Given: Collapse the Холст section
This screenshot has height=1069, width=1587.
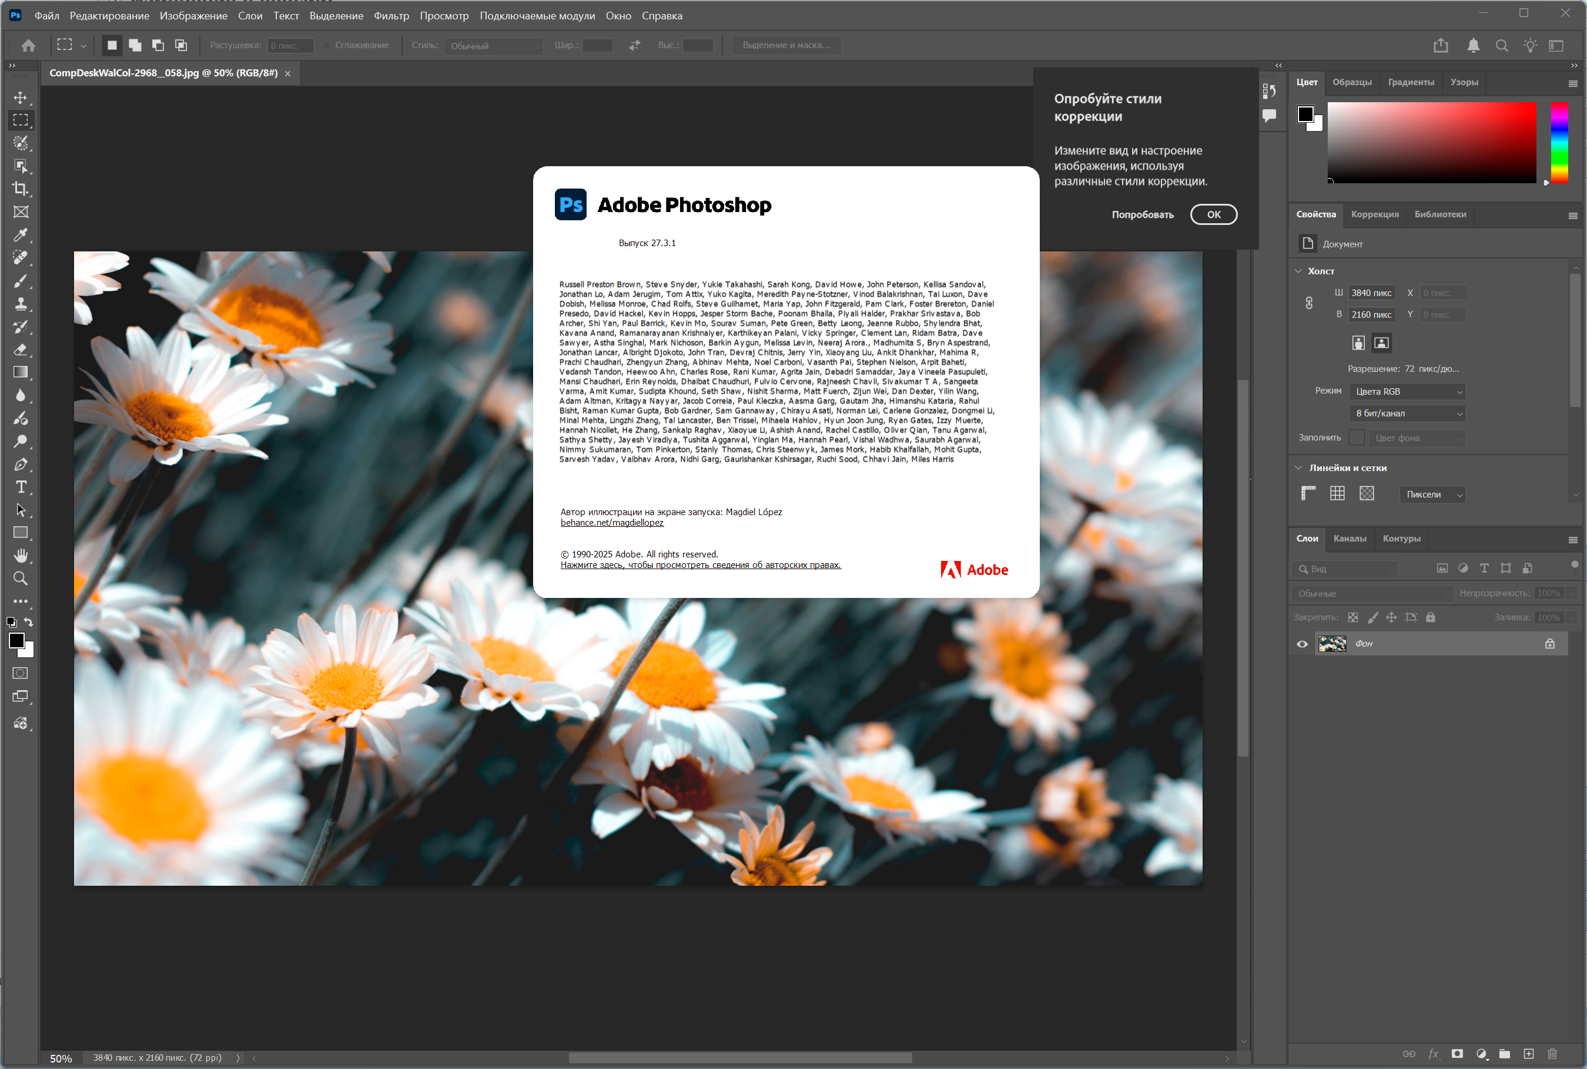Looking at the screenshot, I should [1298, 271].
